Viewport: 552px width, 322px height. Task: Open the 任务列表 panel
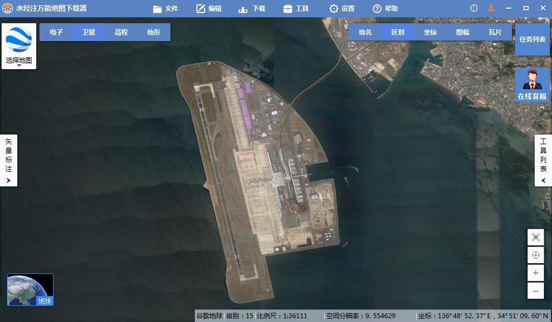533,39
